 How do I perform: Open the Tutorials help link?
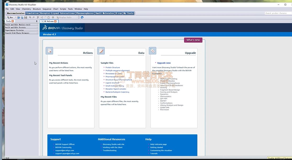coord(154,153)
